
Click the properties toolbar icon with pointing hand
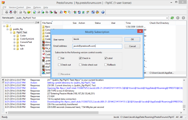pos(88,12)
